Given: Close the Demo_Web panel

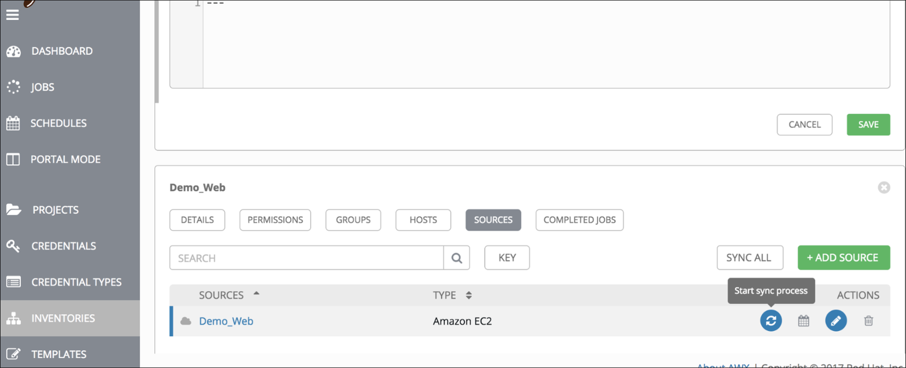Looking at the screenshot, I should pyautogui.click(x=884, y=187).
